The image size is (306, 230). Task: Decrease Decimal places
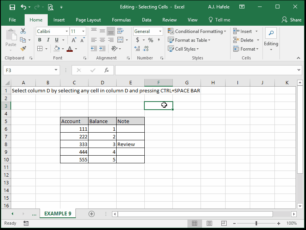click(145, 49)
